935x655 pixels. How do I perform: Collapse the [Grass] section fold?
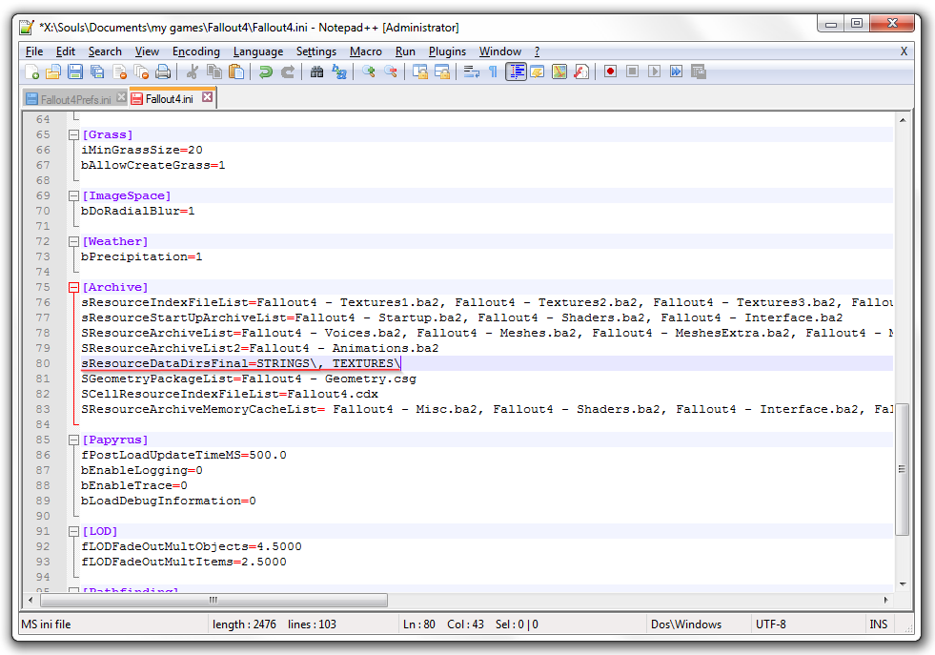point(74,134)
